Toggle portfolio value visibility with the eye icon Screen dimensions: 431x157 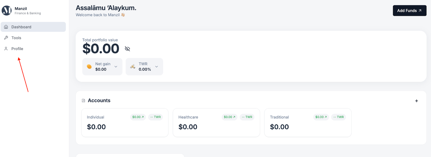pyautogui.click(x=127, y=49)
